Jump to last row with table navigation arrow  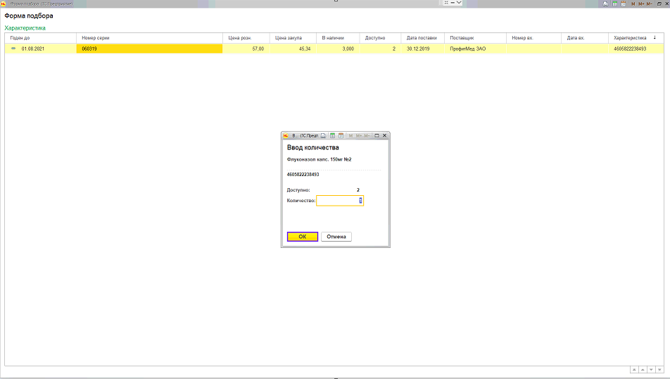(659, 370)
